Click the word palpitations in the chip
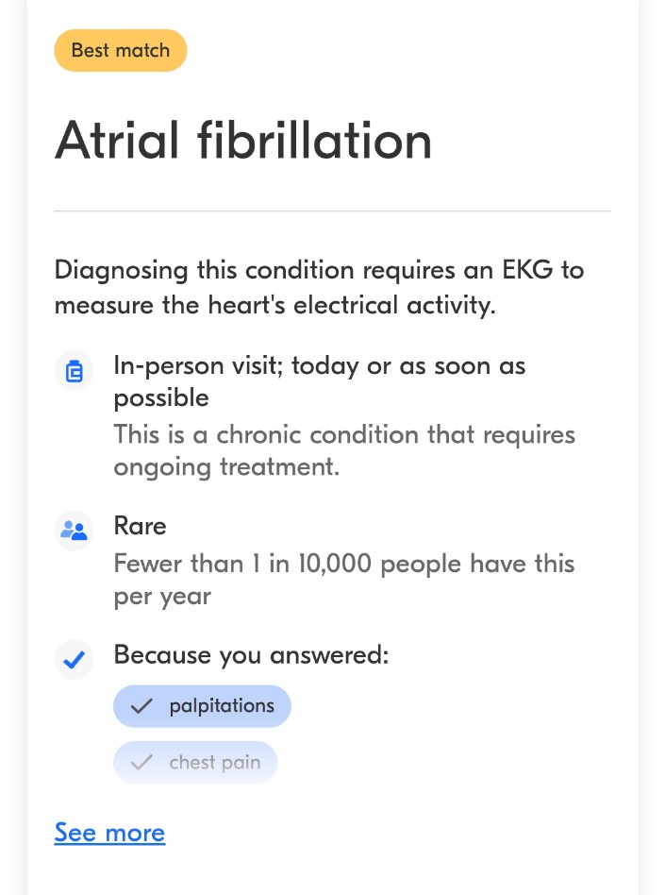Image resolution: width=665 pixels, height=895 pixels. [222, 706]
